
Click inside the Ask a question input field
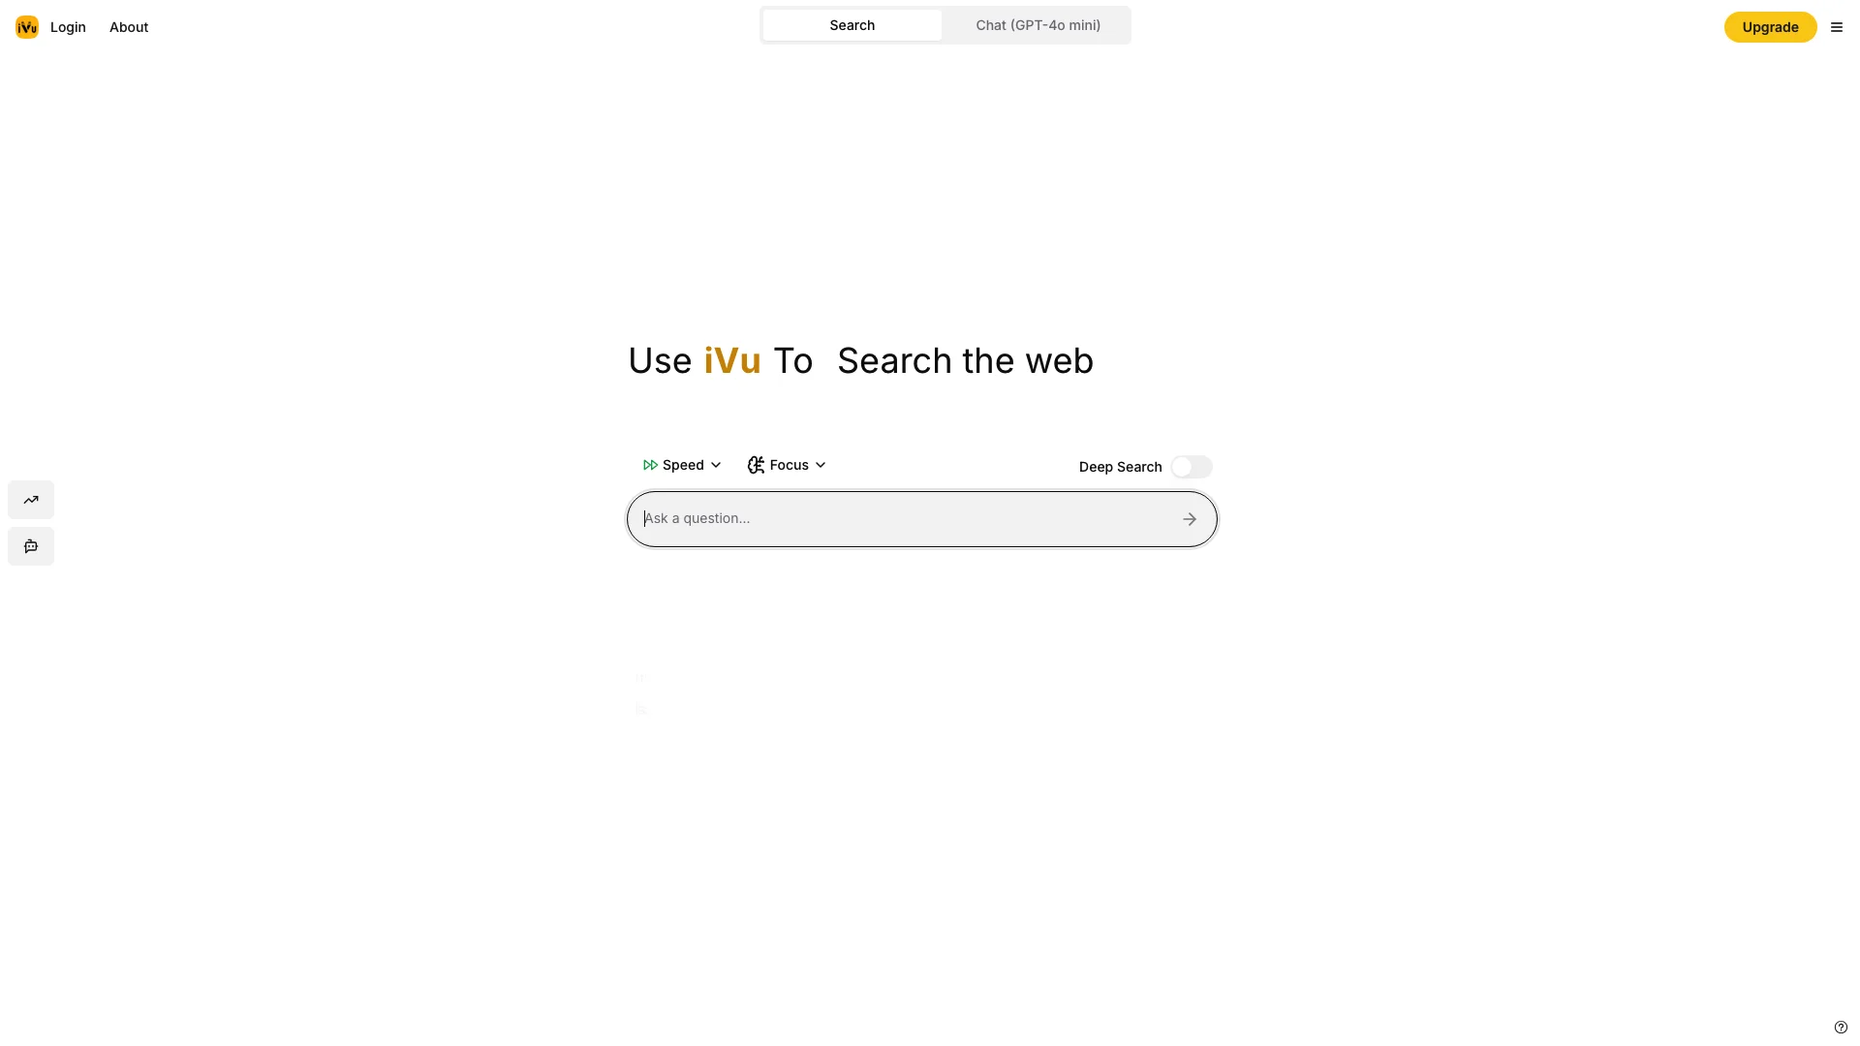coord(907,518)
